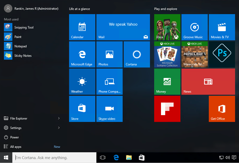Open the Photos tile

(x=110, y=54)
